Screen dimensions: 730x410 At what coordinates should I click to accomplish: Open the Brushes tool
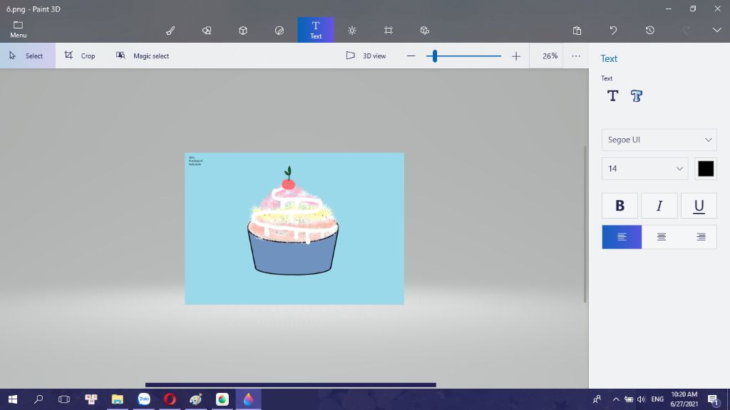click(x=170, y=31)
